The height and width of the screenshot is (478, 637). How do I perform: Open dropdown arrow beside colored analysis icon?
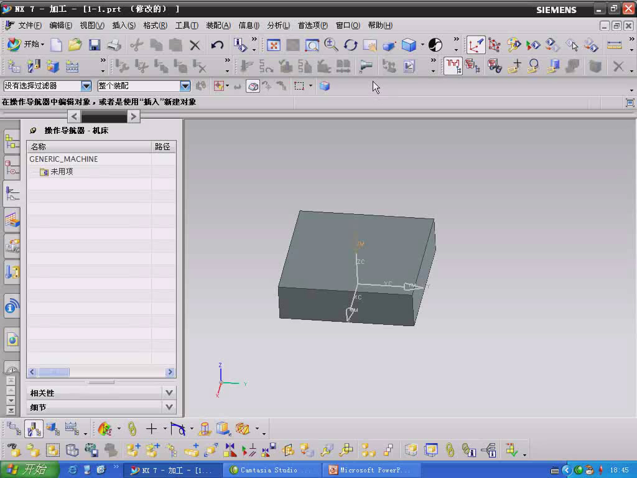tap(119, 428)
